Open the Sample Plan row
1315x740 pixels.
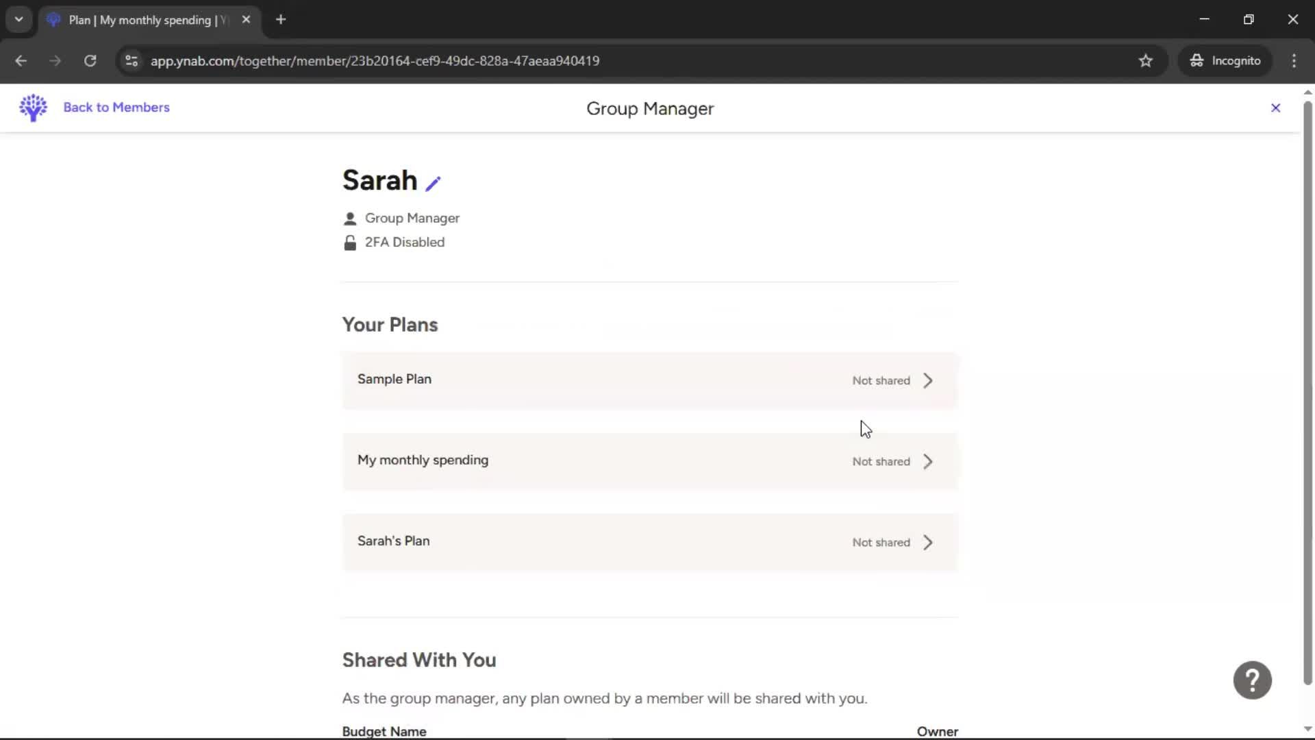point(649,381)
